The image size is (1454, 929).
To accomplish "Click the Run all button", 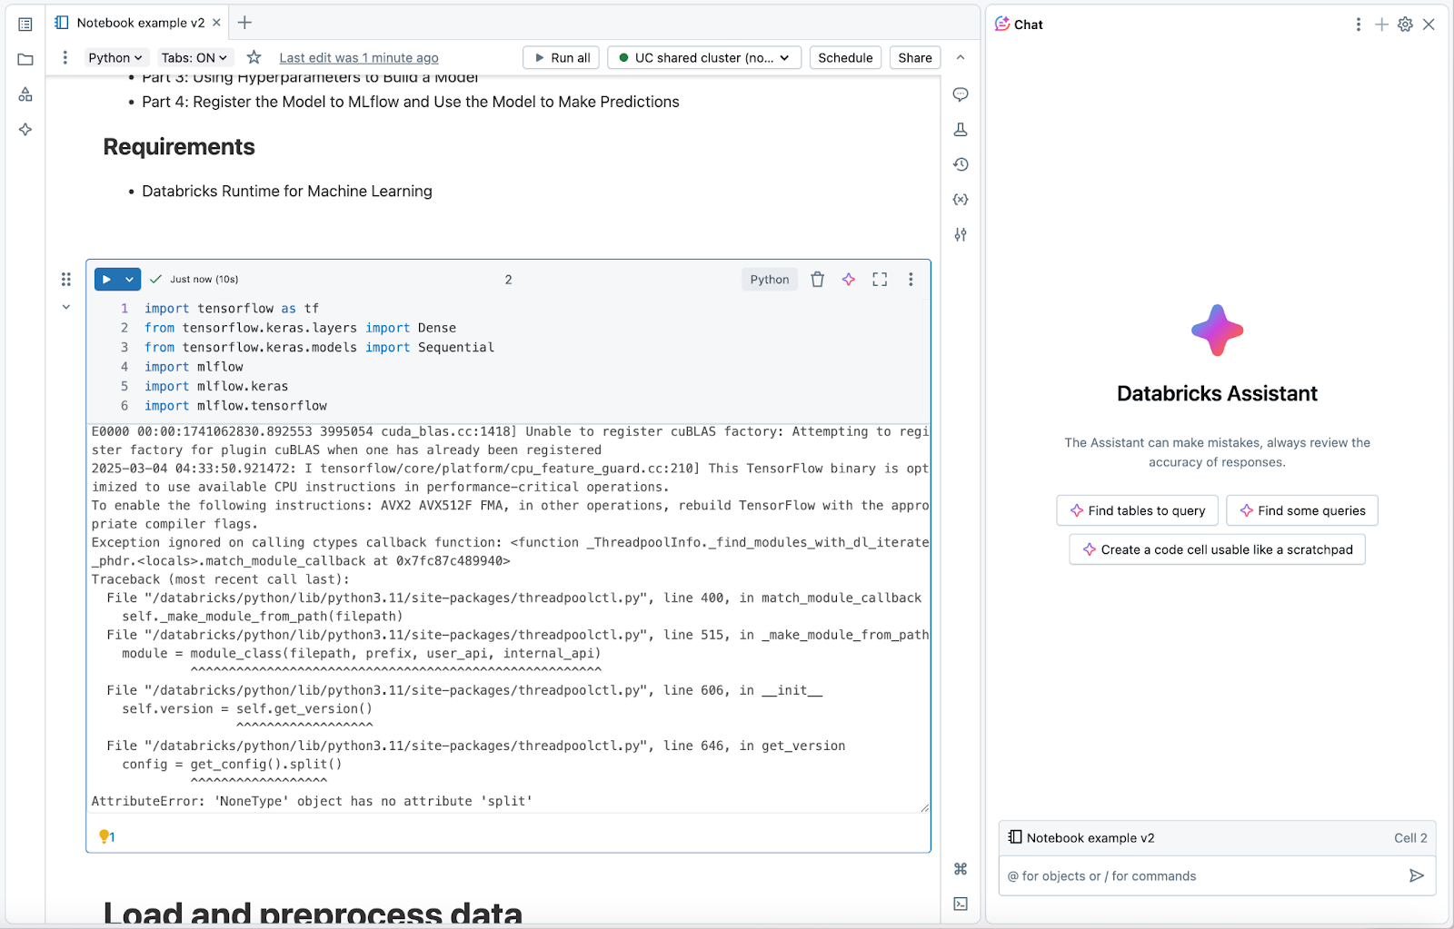I will click(x=561, y=57).
